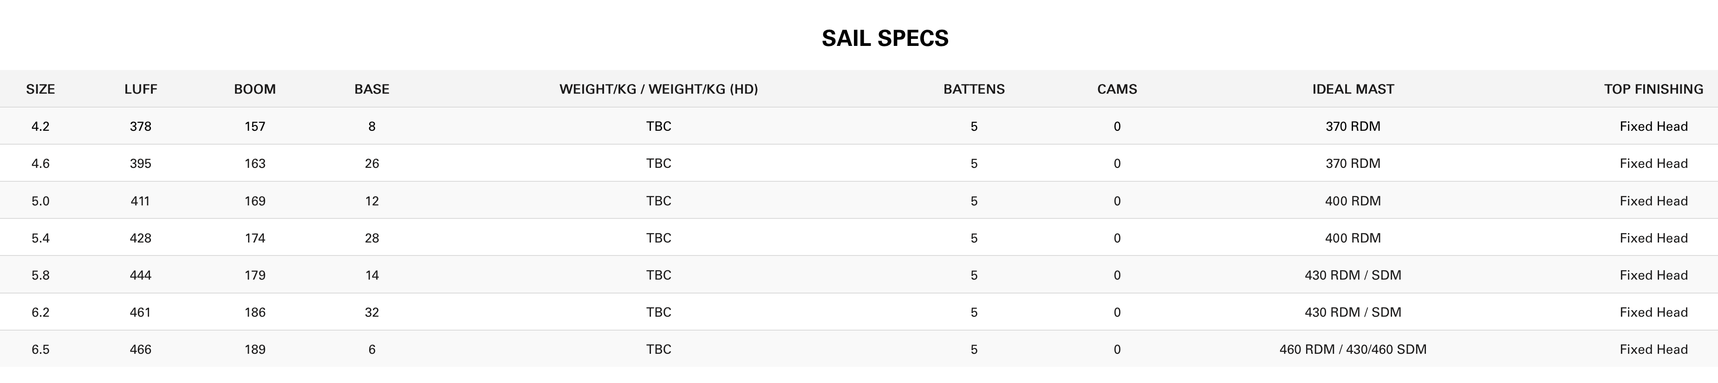
Task: Select the SIZE column header
Action: pos(41,89)
